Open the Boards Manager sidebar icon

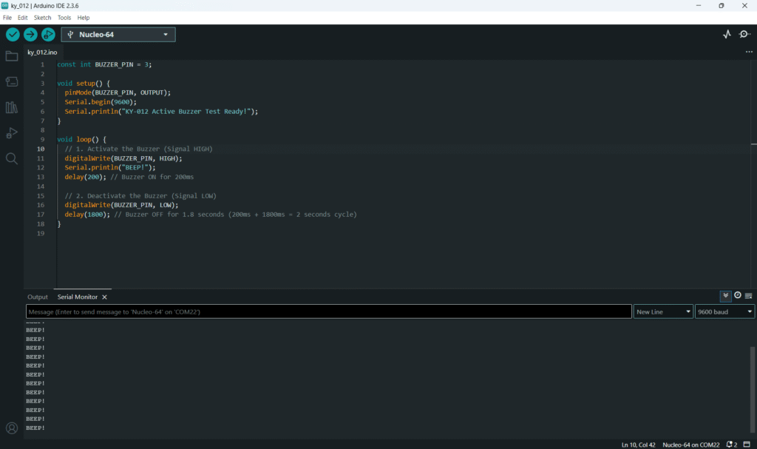(12, 81)
